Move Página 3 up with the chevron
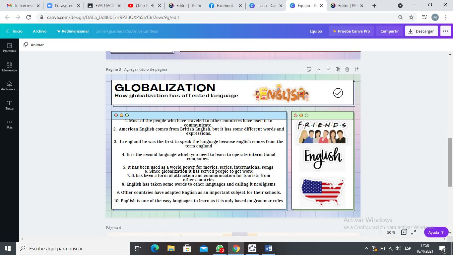This screenshot has width=453, height=255. point(318,69)
